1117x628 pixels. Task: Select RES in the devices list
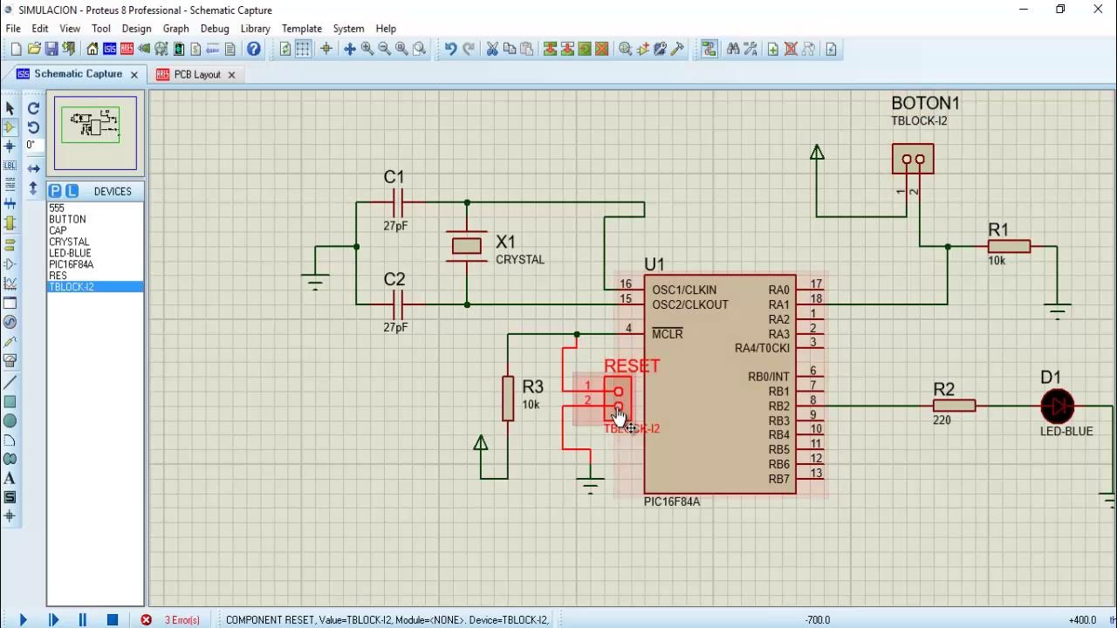(x=95, y=276)
